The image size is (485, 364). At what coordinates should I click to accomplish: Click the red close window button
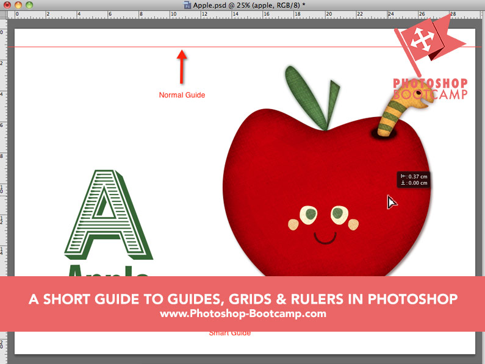click(x=7, y=5)
